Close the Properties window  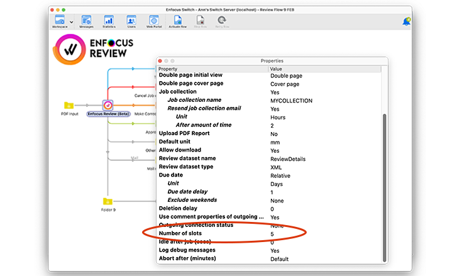(x=160, y=61)
